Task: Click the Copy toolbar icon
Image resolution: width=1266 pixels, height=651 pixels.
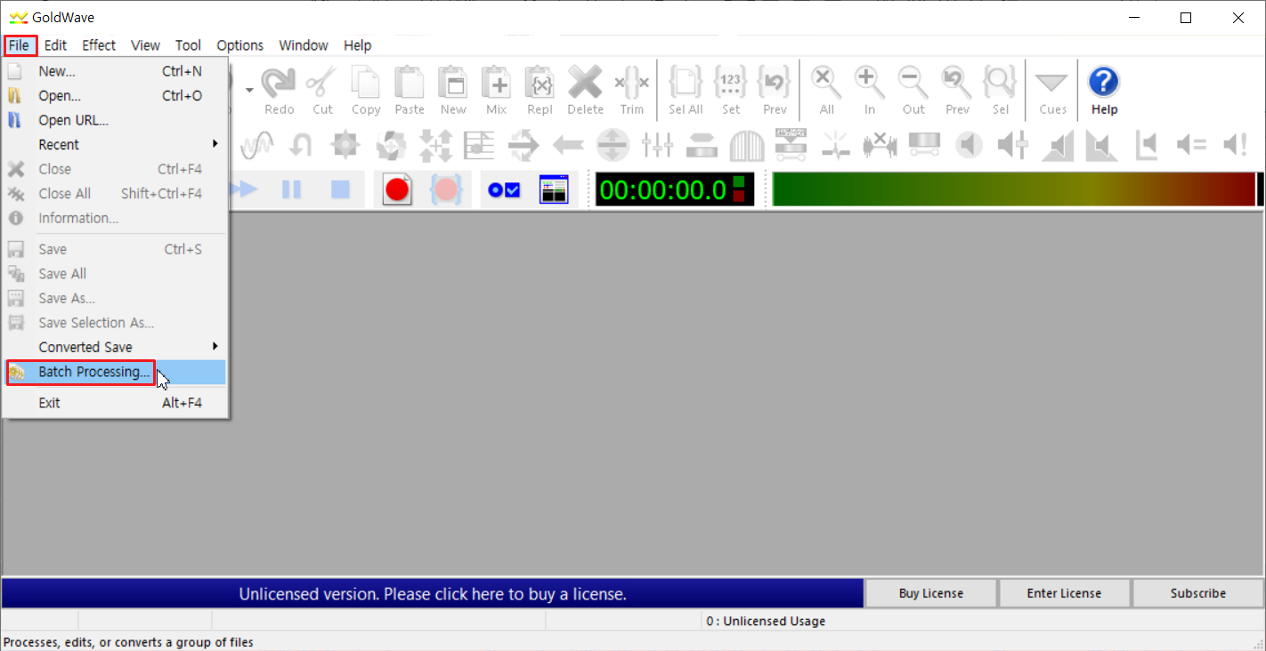Action: (366, 90)
